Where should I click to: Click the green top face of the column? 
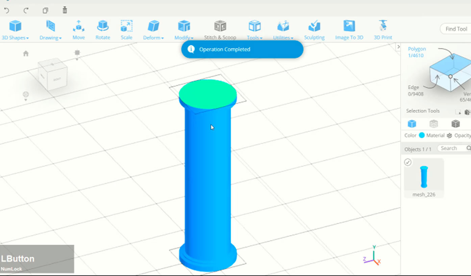[x=207, y=94]
